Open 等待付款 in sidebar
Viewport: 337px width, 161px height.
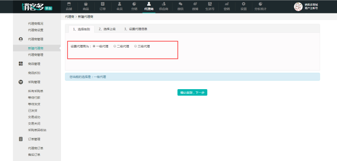tap(34, 97)
